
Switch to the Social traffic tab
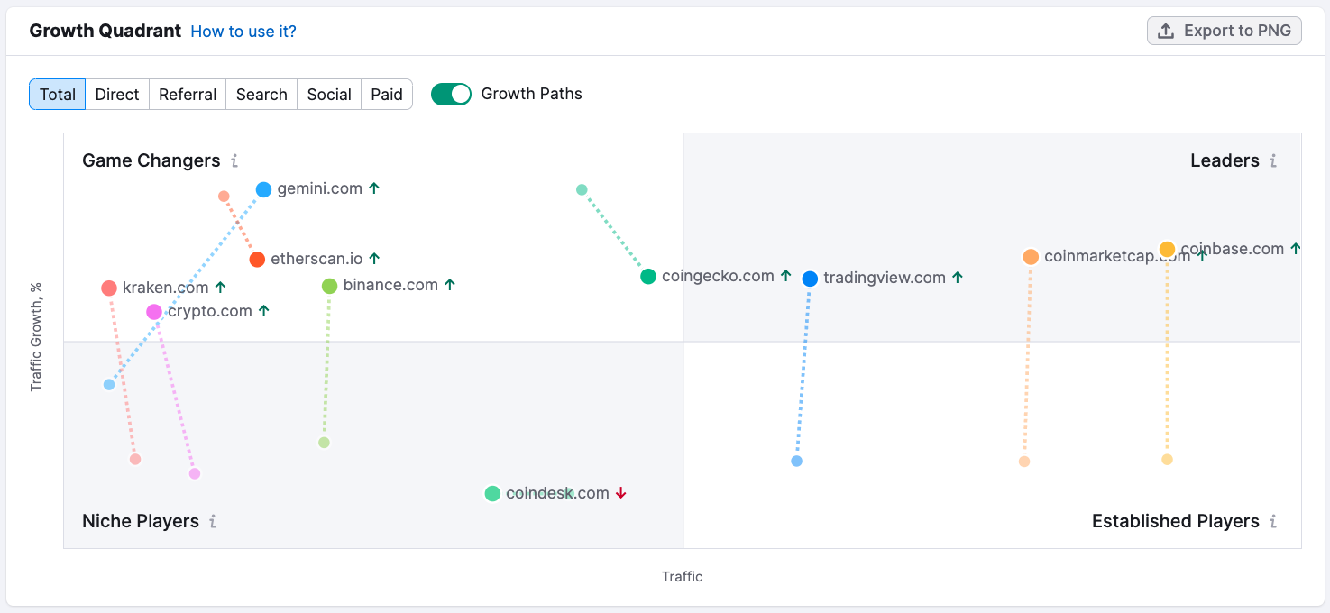pyautogui.click(x=329, y=95)
